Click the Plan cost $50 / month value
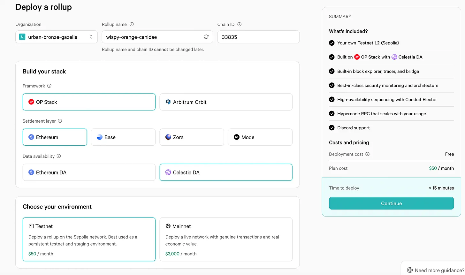The width and height of the screenshot is (465, 275). pos(441,168)
